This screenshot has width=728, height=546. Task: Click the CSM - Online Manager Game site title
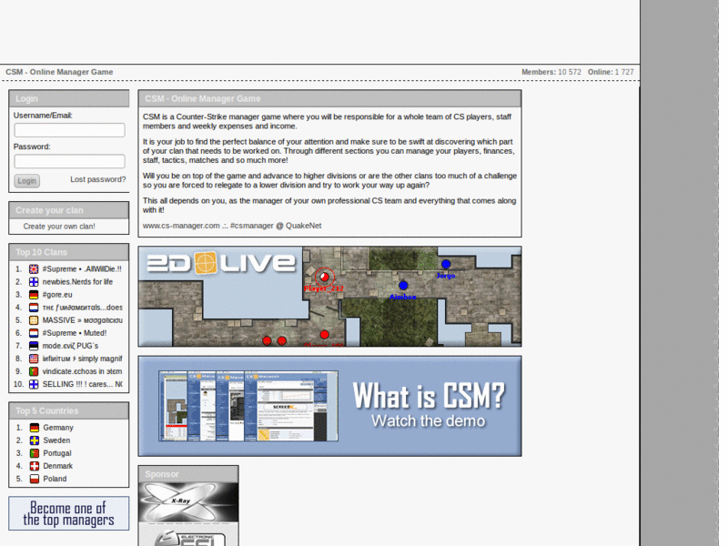pos(59,72)
